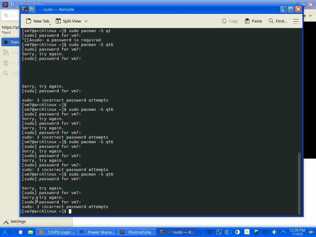Maximize the Konsole window
Image resolution: width=316 pixels, height=237 pixels.
tap(291, 9)
